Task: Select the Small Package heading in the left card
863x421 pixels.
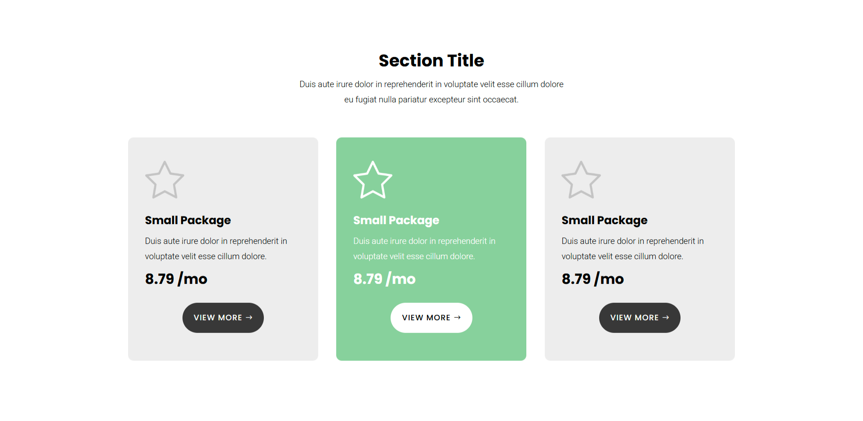Action: 188,220
